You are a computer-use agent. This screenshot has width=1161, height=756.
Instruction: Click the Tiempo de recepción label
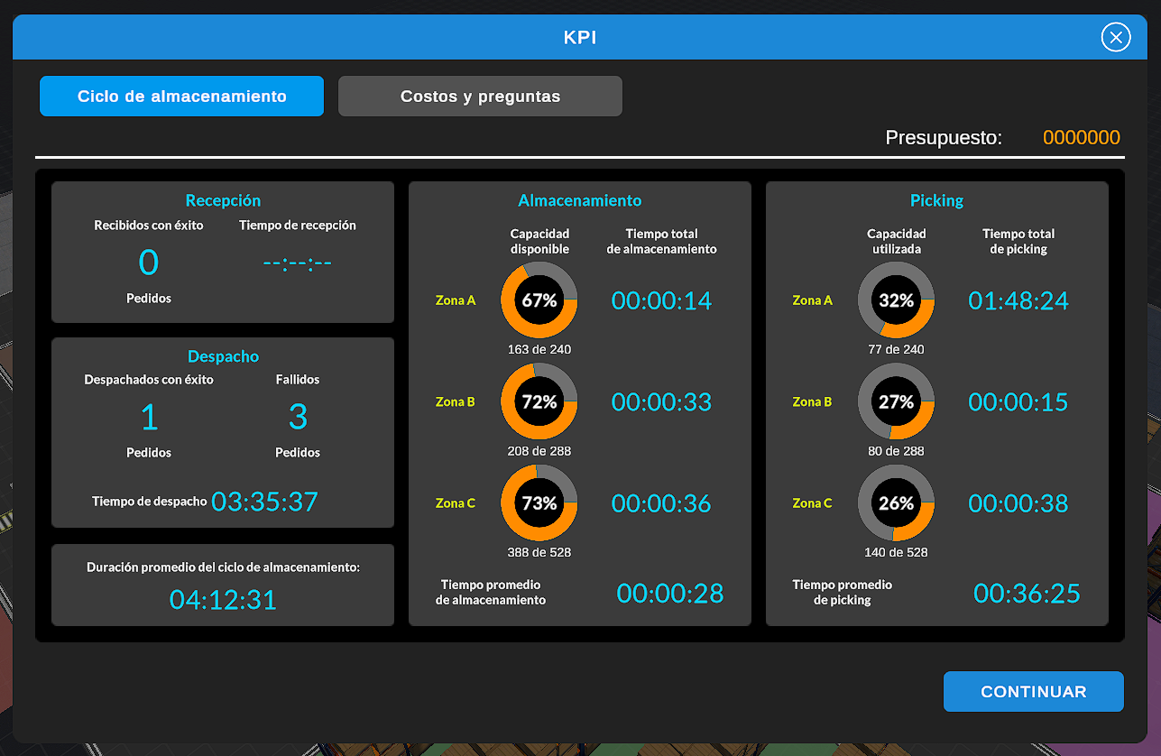click(x=298, y=226)
